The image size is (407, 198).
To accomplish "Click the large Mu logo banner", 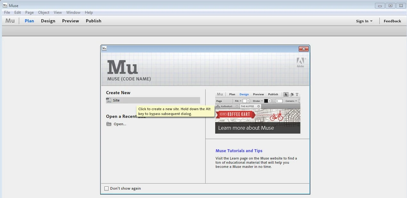I will coord(123,67).
